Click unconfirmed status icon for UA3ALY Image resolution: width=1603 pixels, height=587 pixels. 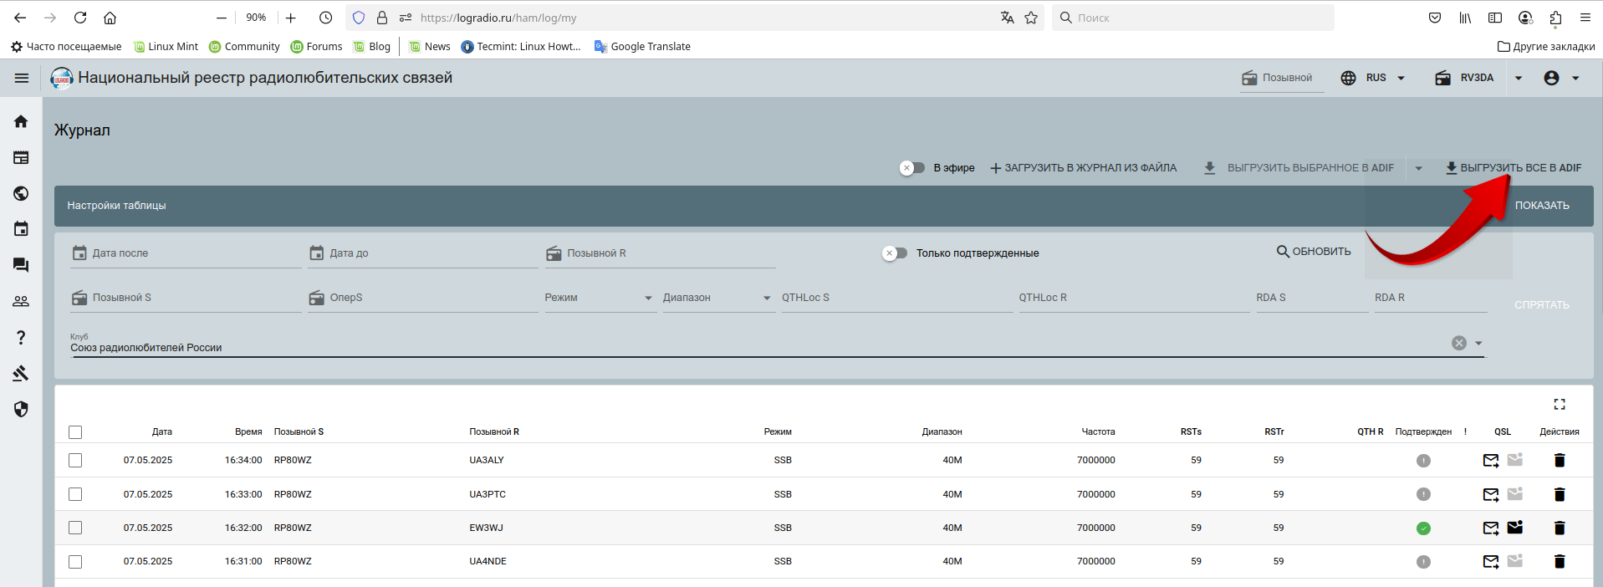1423,461
